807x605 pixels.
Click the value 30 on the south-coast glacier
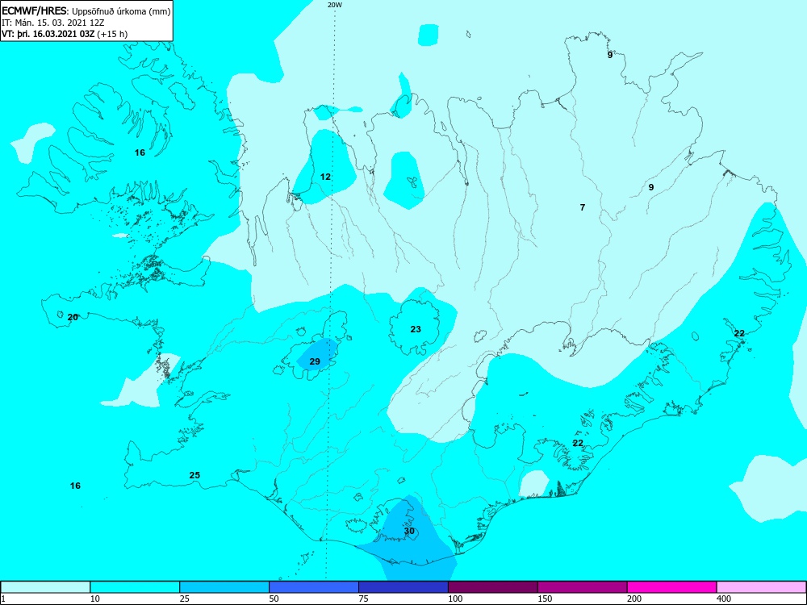409,531
